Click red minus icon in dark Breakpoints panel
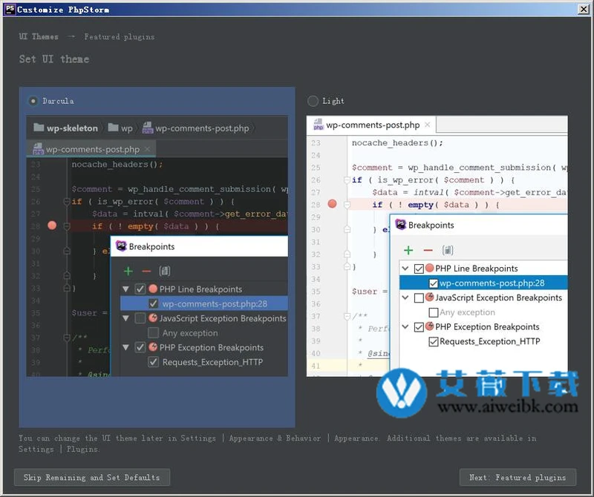594x497 pixels. pos(146,271)
